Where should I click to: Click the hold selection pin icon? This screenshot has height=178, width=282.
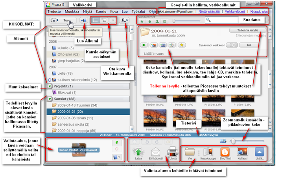117,143
